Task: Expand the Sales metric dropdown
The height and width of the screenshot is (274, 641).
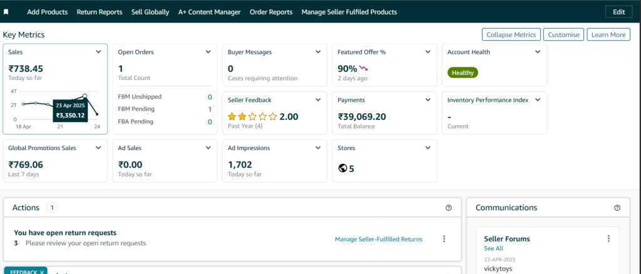Action: click(98, 52)
